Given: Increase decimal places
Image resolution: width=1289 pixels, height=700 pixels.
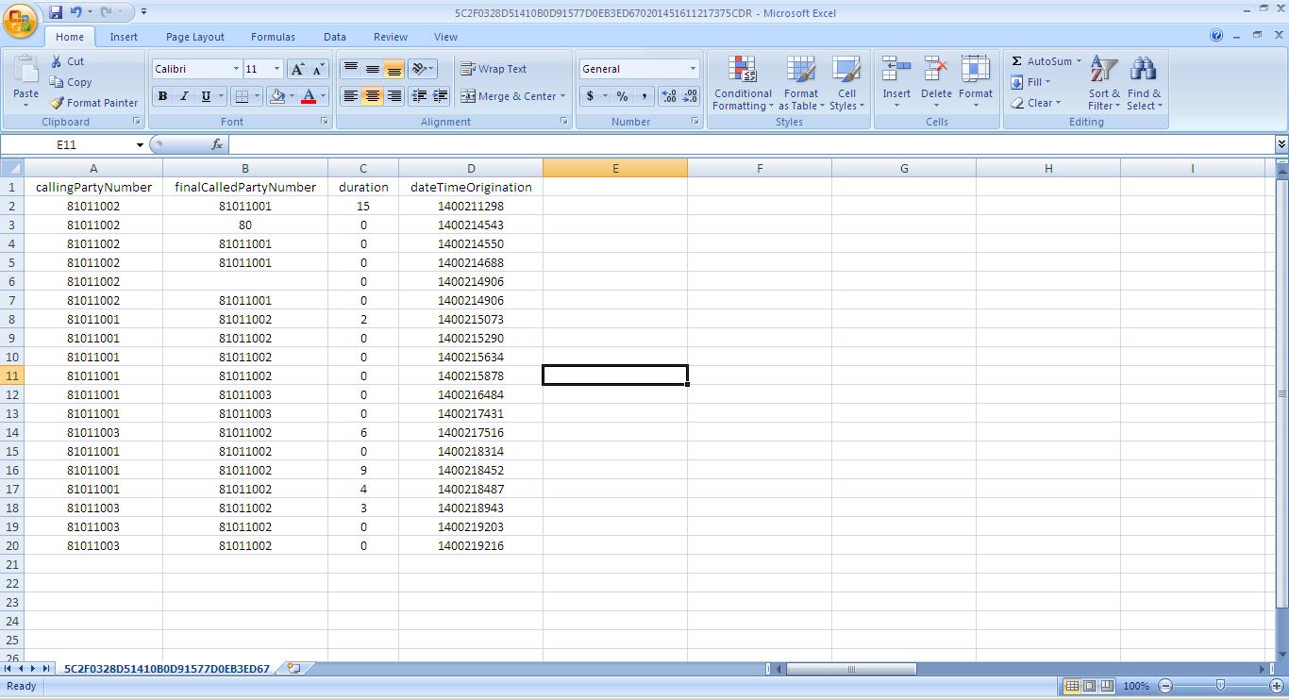Looking at the screenshot, I should [669, 96].
